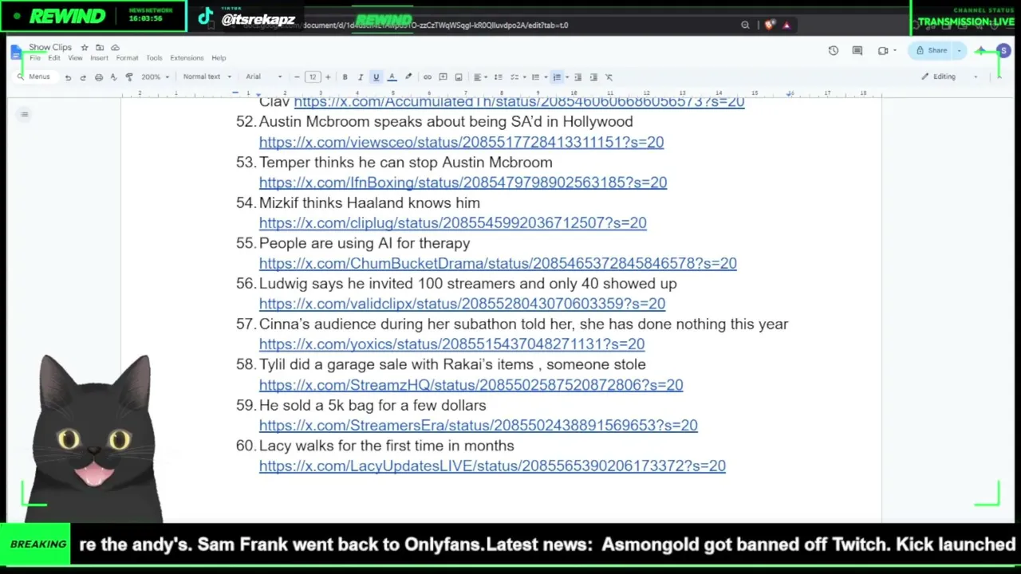Open the ChumBucketDrama status link
The height and width of the screenshot is (574, 1021).
tap(498, 263)
